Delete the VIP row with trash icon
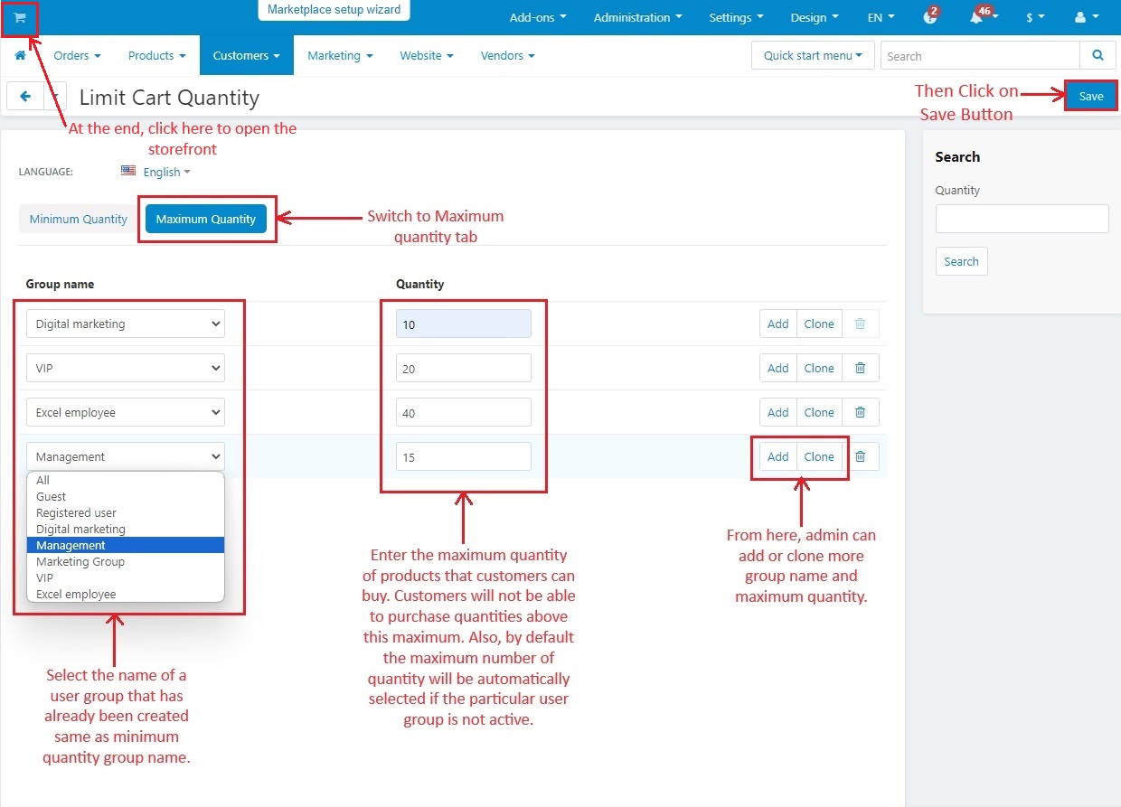Screen dimensions: 1121x807 pos(861,368)
